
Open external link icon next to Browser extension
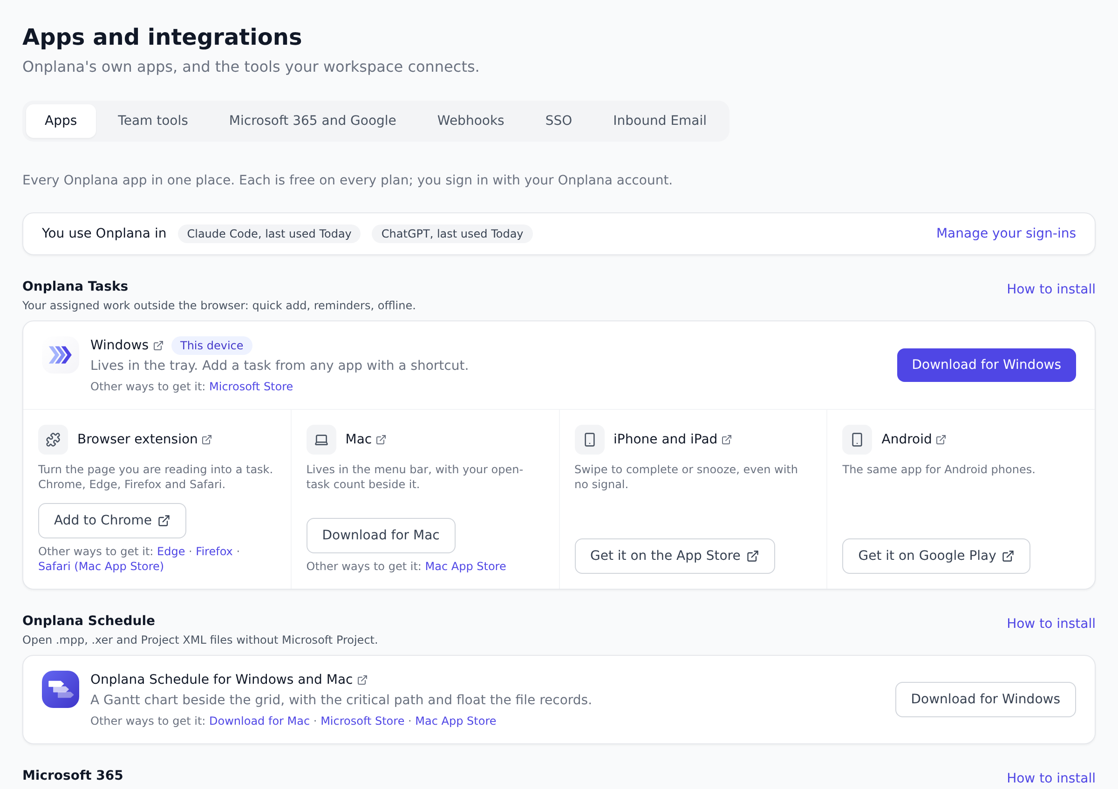207,440
